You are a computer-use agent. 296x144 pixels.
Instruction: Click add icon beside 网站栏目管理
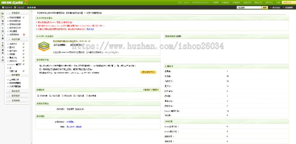pyautogui.click(x=24, y=17)
